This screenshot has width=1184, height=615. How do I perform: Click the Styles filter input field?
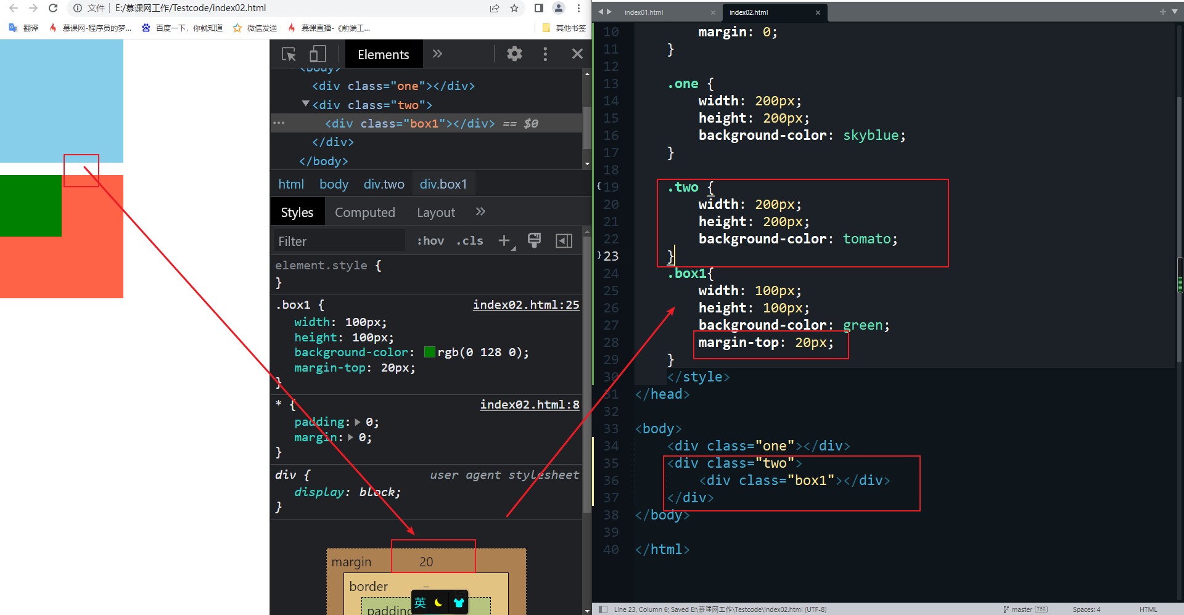click(x=339, y=241)
